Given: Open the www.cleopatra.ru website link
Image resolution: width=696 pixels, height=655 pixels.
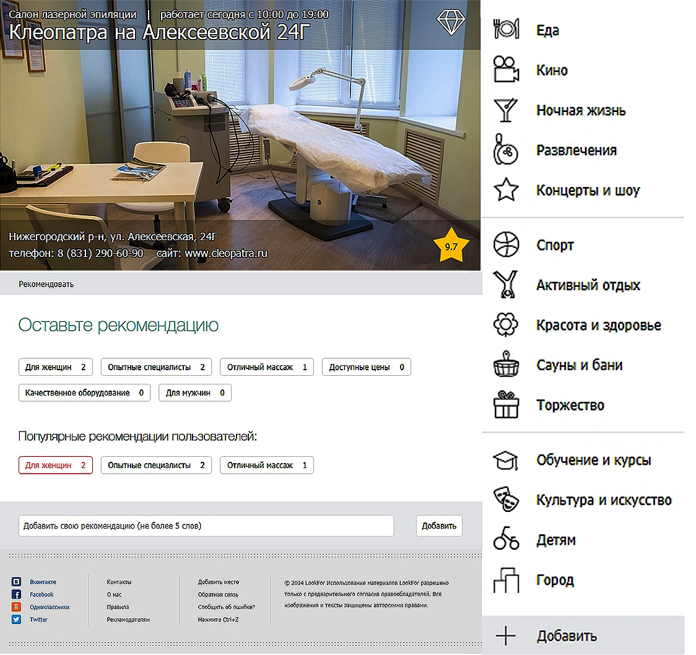Looking at the screenshot, I should [226, 253].
